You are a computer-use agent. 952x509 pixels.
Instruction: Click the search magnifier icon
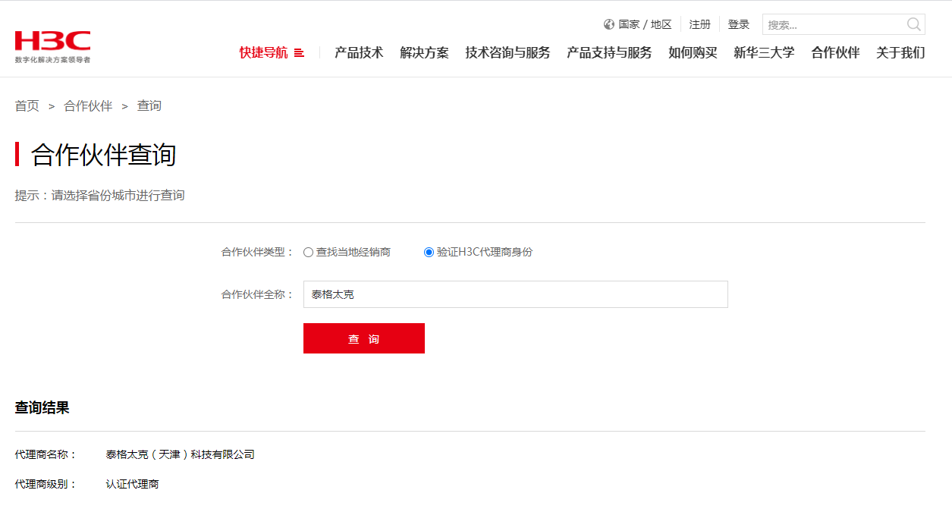(913, 24)
